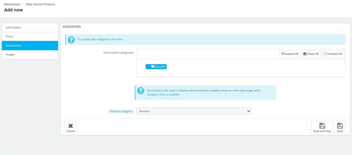Open the Information tab
The width and height of the screenshot is (352, 155).
30,28
